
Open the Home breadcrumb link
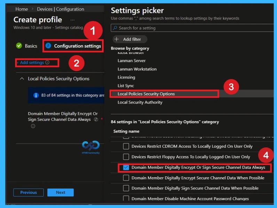click(x=22, y=9)
